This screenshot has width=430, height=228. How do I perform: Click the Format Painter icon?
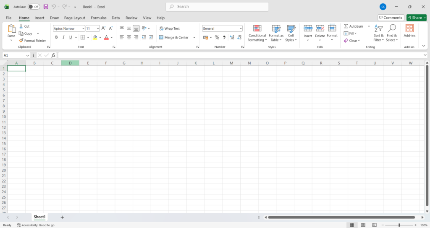point(21,41)
